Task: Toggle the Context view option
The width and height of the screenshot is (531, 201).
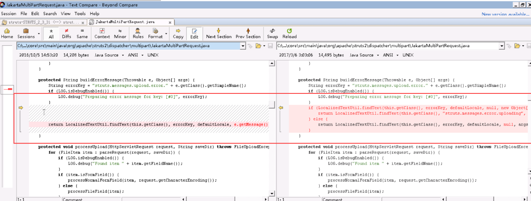Action: pos(102,33)
